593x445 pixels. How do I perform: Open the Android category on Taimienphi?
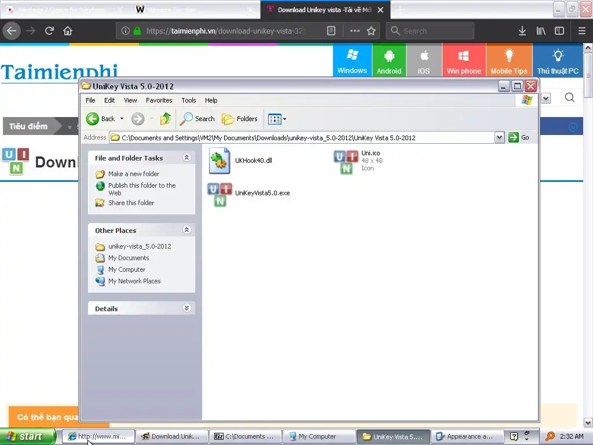point(389,60)
